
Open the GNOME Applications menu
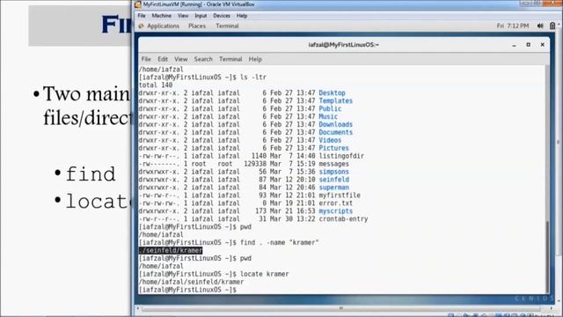click(x=163, y=26)
